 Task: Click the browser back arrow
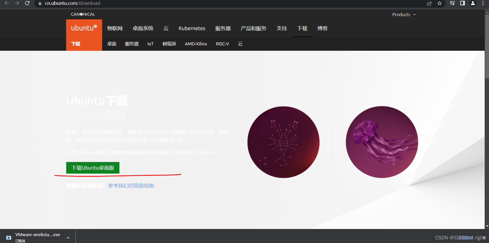[7, 3]
